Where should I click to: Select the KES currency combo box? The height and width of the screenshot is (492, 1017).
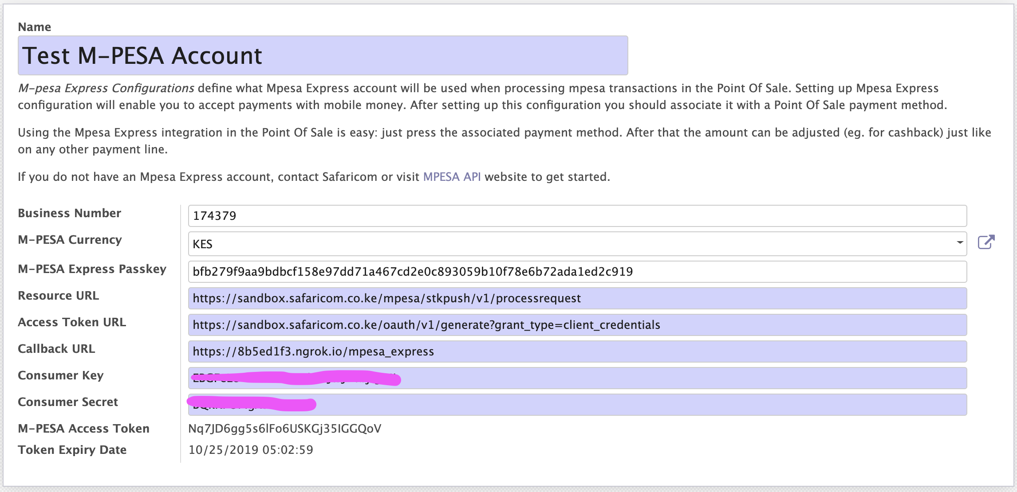[577, 244]
